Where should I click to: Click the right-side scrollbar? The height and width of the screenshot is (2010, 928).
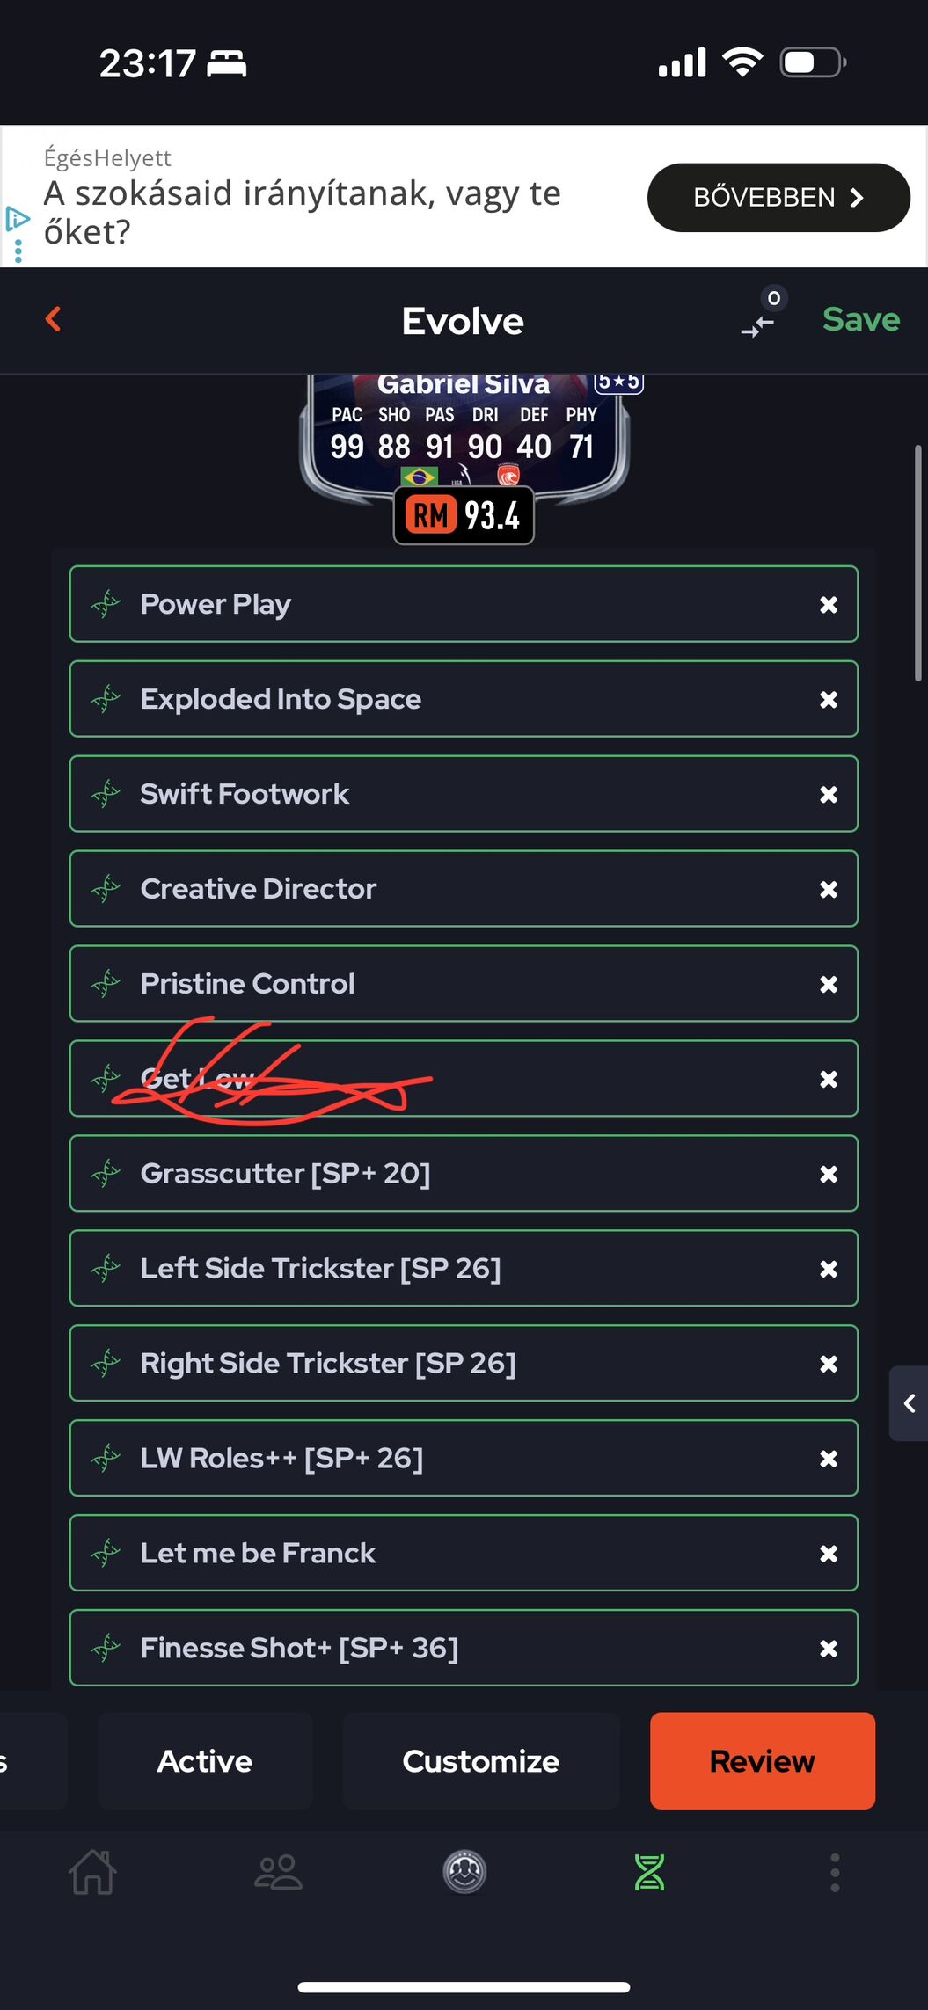tap(917, 563)
